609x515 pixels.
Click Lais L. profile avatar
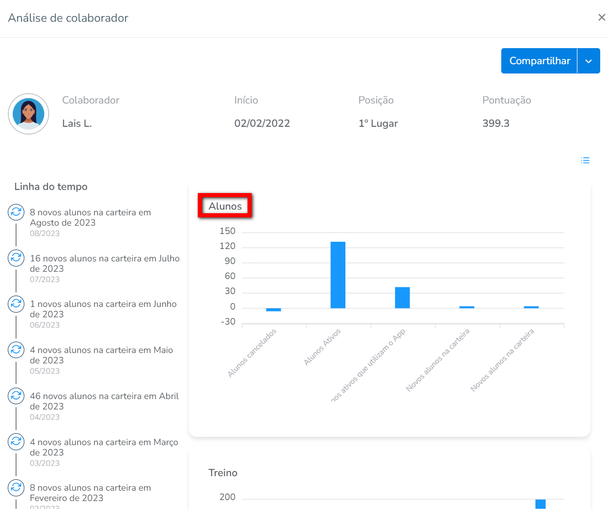[x=28, y=114]
